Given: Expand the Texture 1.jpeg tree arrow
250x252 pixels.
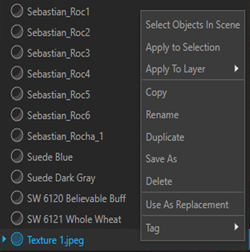Looking at the screenshot, I should [x=4, y=240].
